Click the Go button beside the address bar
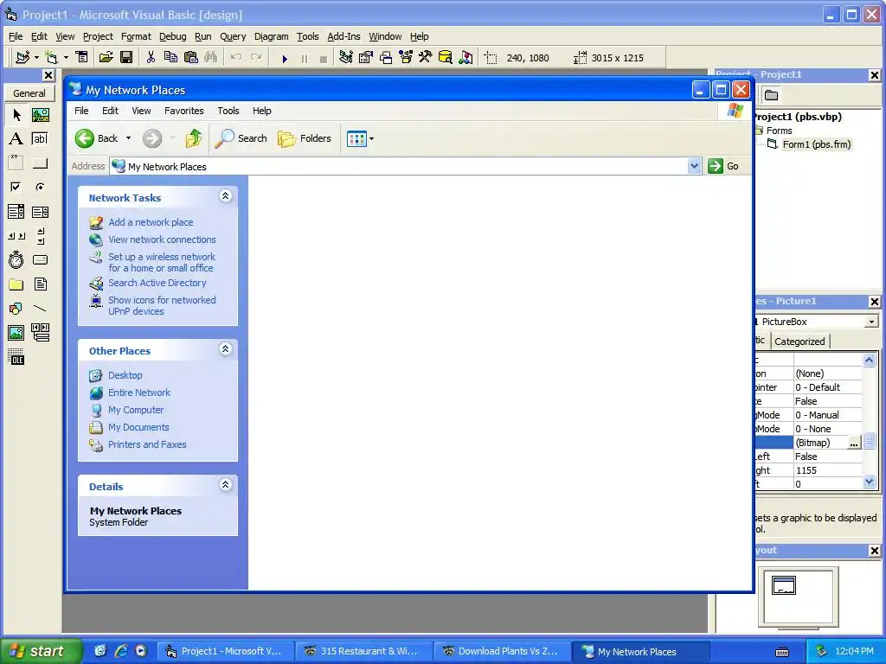 point(724,166)
